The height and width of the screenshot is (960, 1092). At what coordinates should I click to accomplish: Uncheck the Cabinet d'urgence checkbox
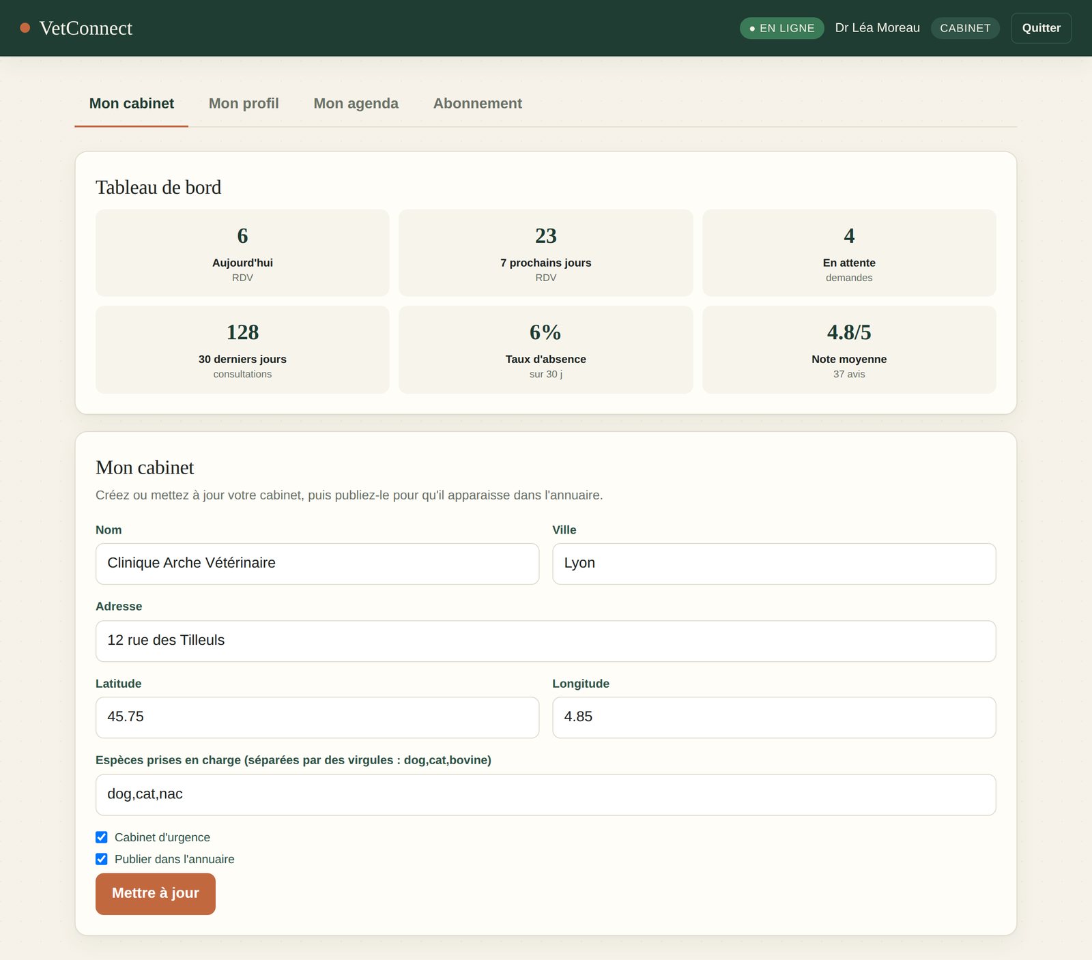102,837
